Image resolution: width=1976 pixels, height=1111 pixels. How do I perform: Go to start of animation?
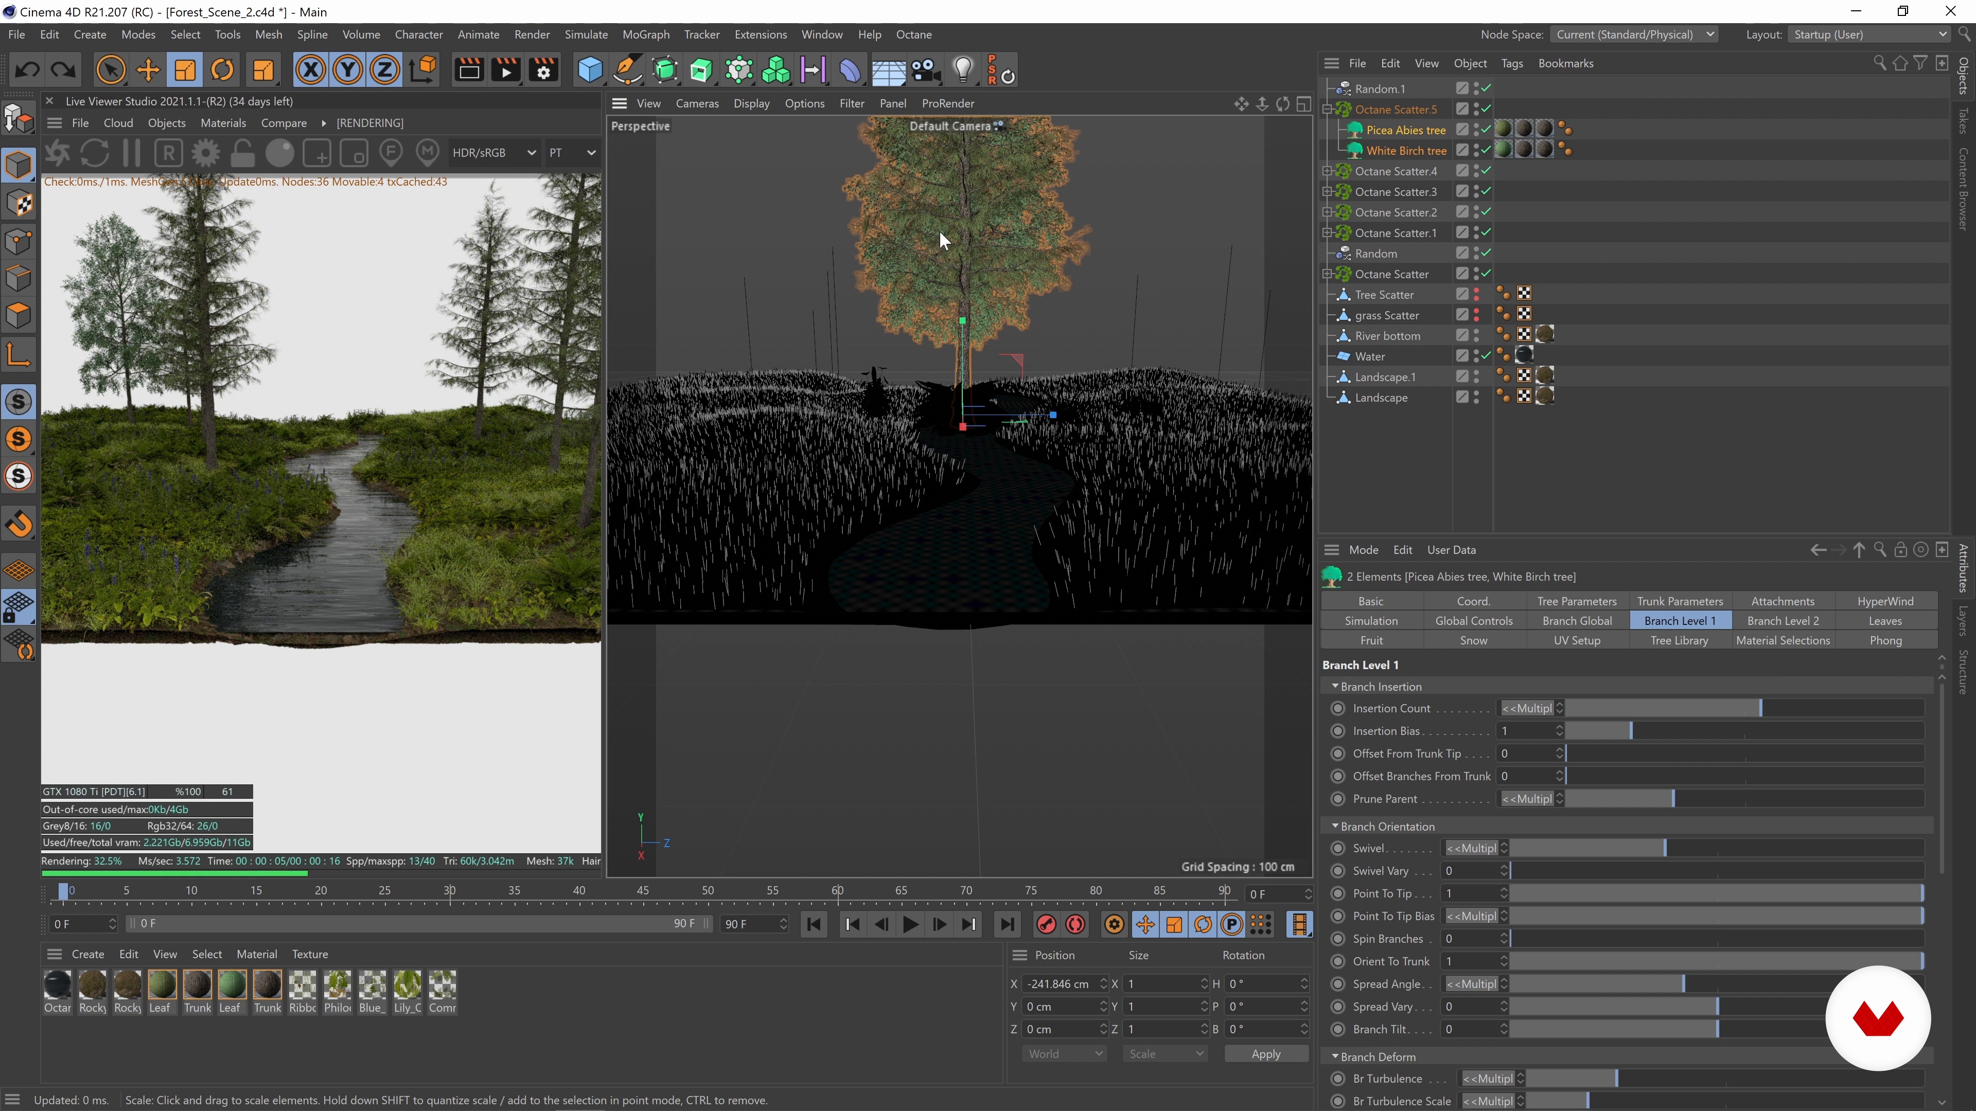(814, 925)
